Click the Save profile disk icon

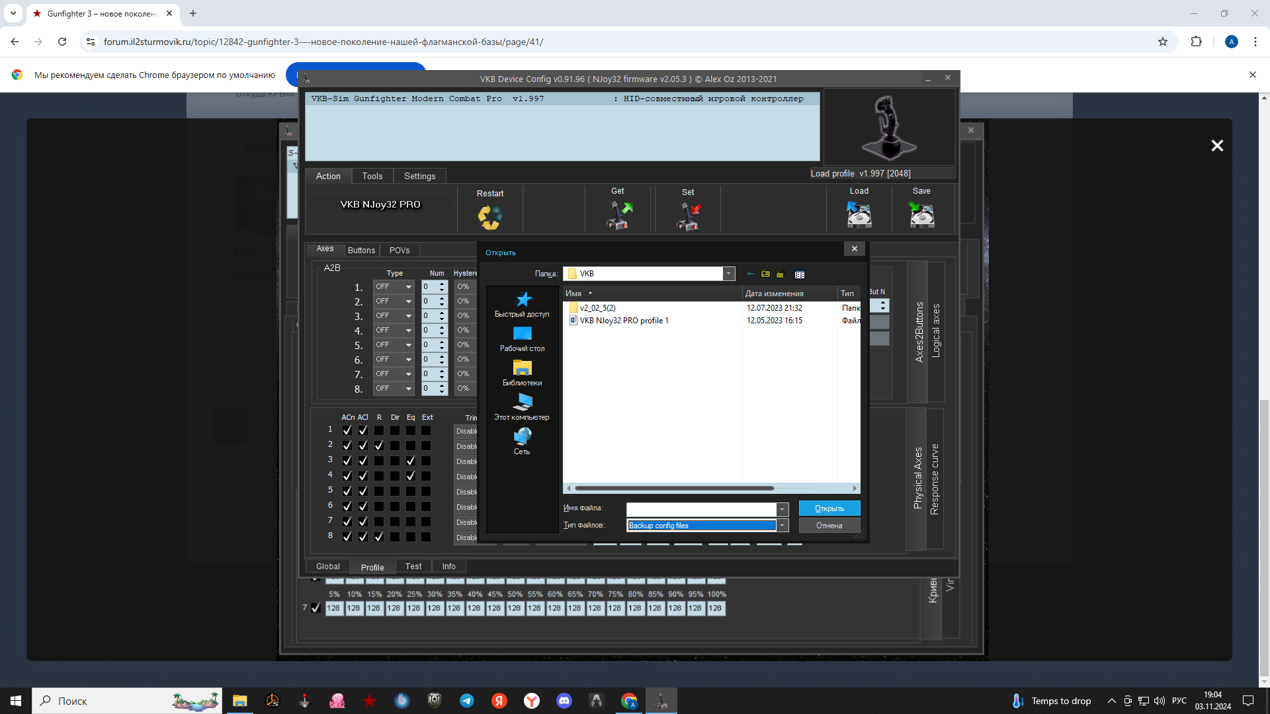921,216
